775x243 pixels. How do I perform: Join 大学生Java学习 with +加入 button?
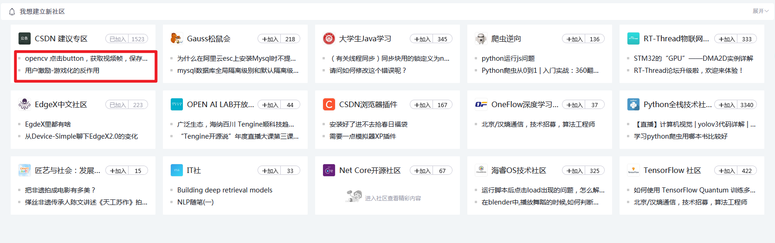point(422,39)
